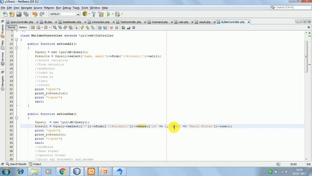Click the Redo arrow icon
312x176 pixels.
[x=42, y=14]
